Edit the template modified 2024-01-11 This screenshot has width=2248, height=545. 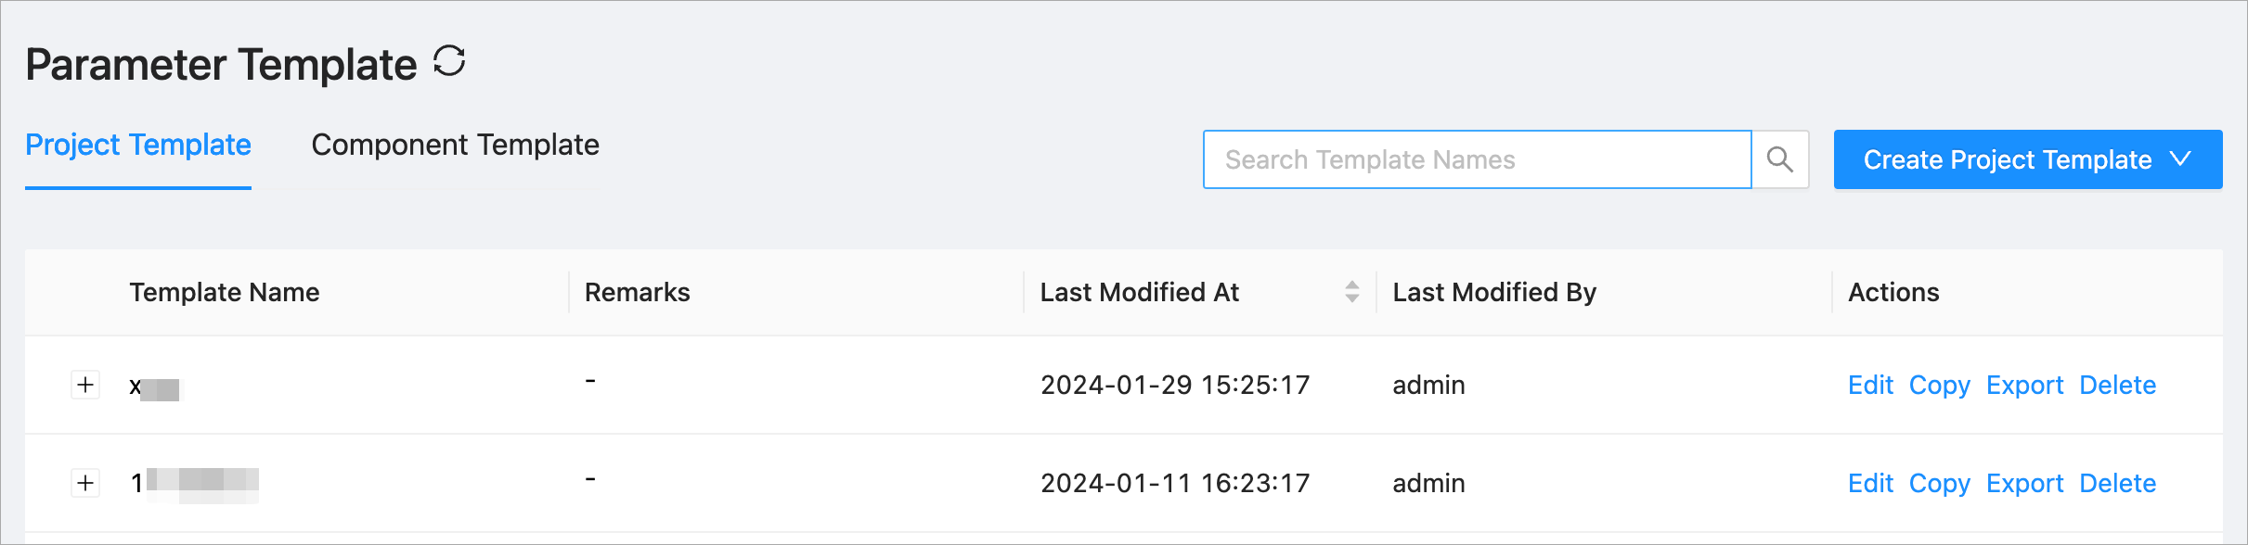[1869, 483]
